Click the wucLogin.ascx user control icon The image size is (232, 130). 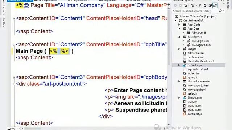pos(188,41)
